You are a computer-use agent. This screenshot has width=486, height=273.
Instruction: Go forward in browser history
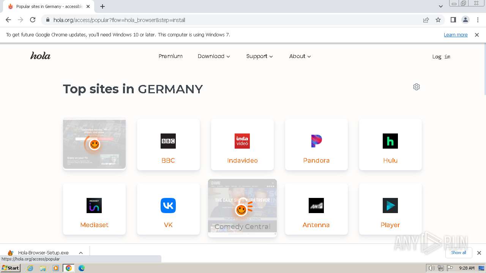point(21,20)
